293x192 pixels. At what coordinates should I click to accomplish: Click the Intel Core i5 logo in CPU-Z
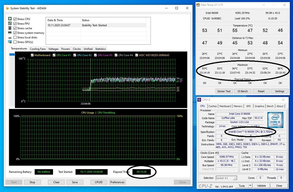pos(275,119)
